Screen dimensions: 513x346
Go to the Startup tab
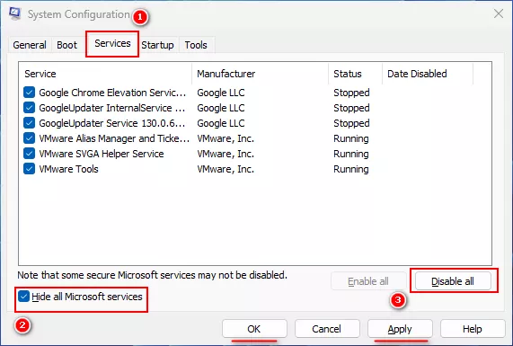click(x=158, y=45)
